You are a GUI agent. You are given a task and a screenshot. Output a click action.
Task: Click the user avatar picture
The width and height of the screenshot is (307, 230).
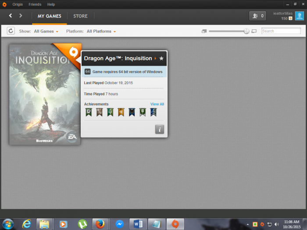300,16
